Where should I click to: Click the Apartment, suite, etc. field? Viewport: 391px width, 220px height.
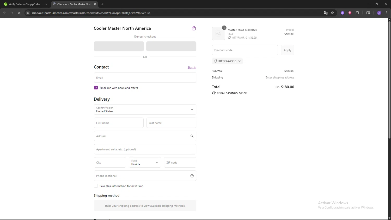coord(145,149)
